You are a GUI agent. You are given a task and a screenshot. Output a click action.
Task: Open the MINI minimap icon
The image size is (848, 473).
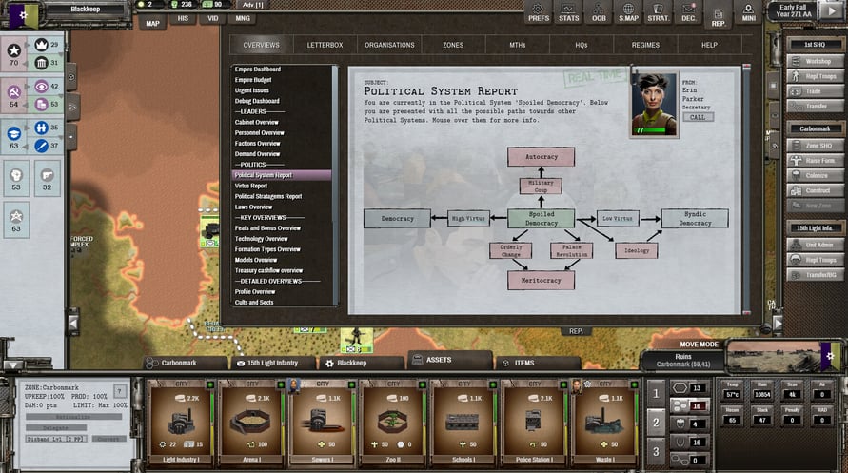click(748, 12)
